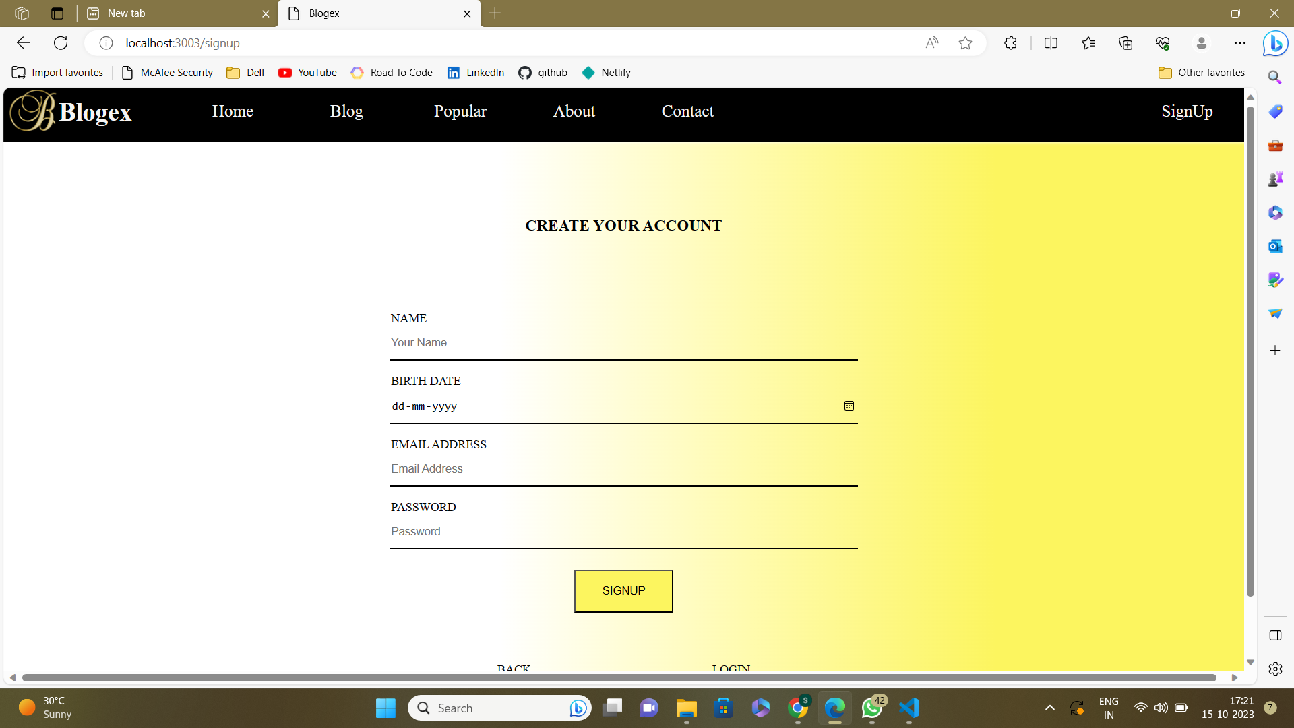Go to the Contact page link
1294x728 pixels.
[x=687, y=111]
